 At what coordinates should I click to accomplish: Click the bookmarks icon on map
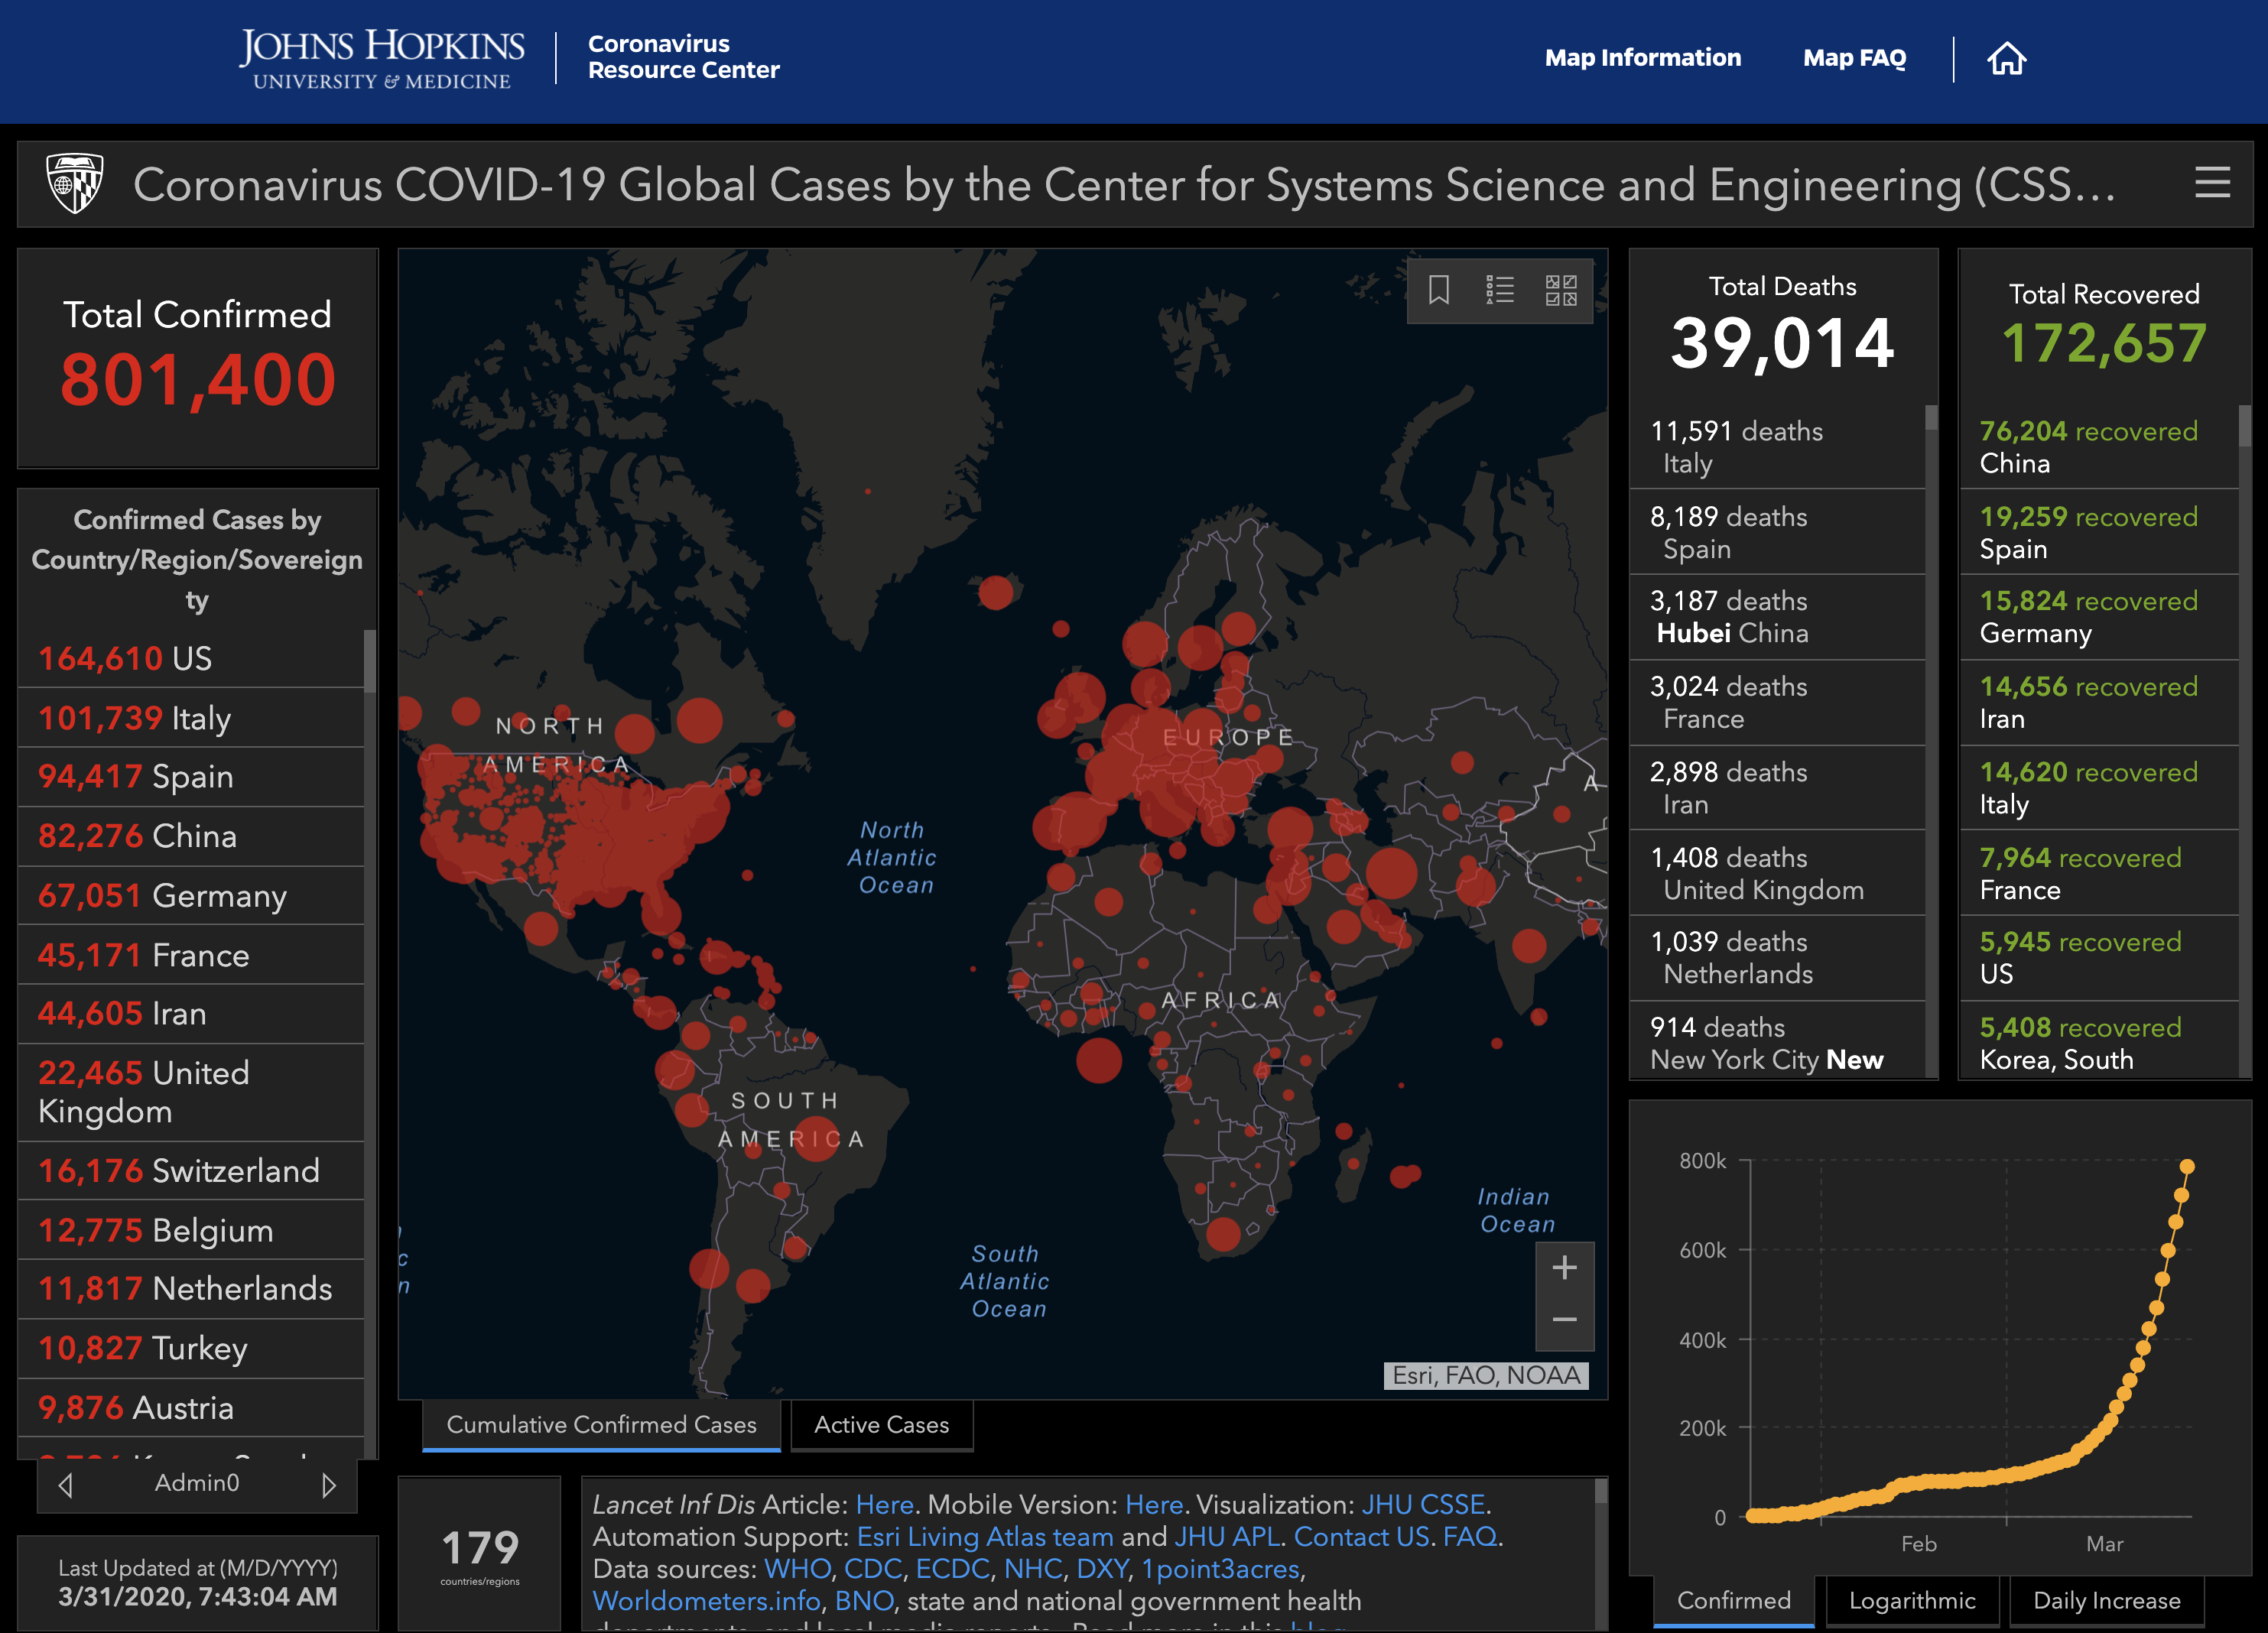click(1438, 290)
